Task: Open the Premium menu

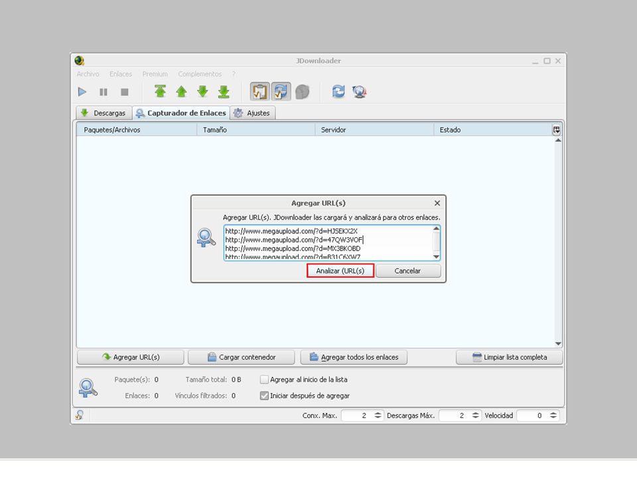Action: [155, 74]
